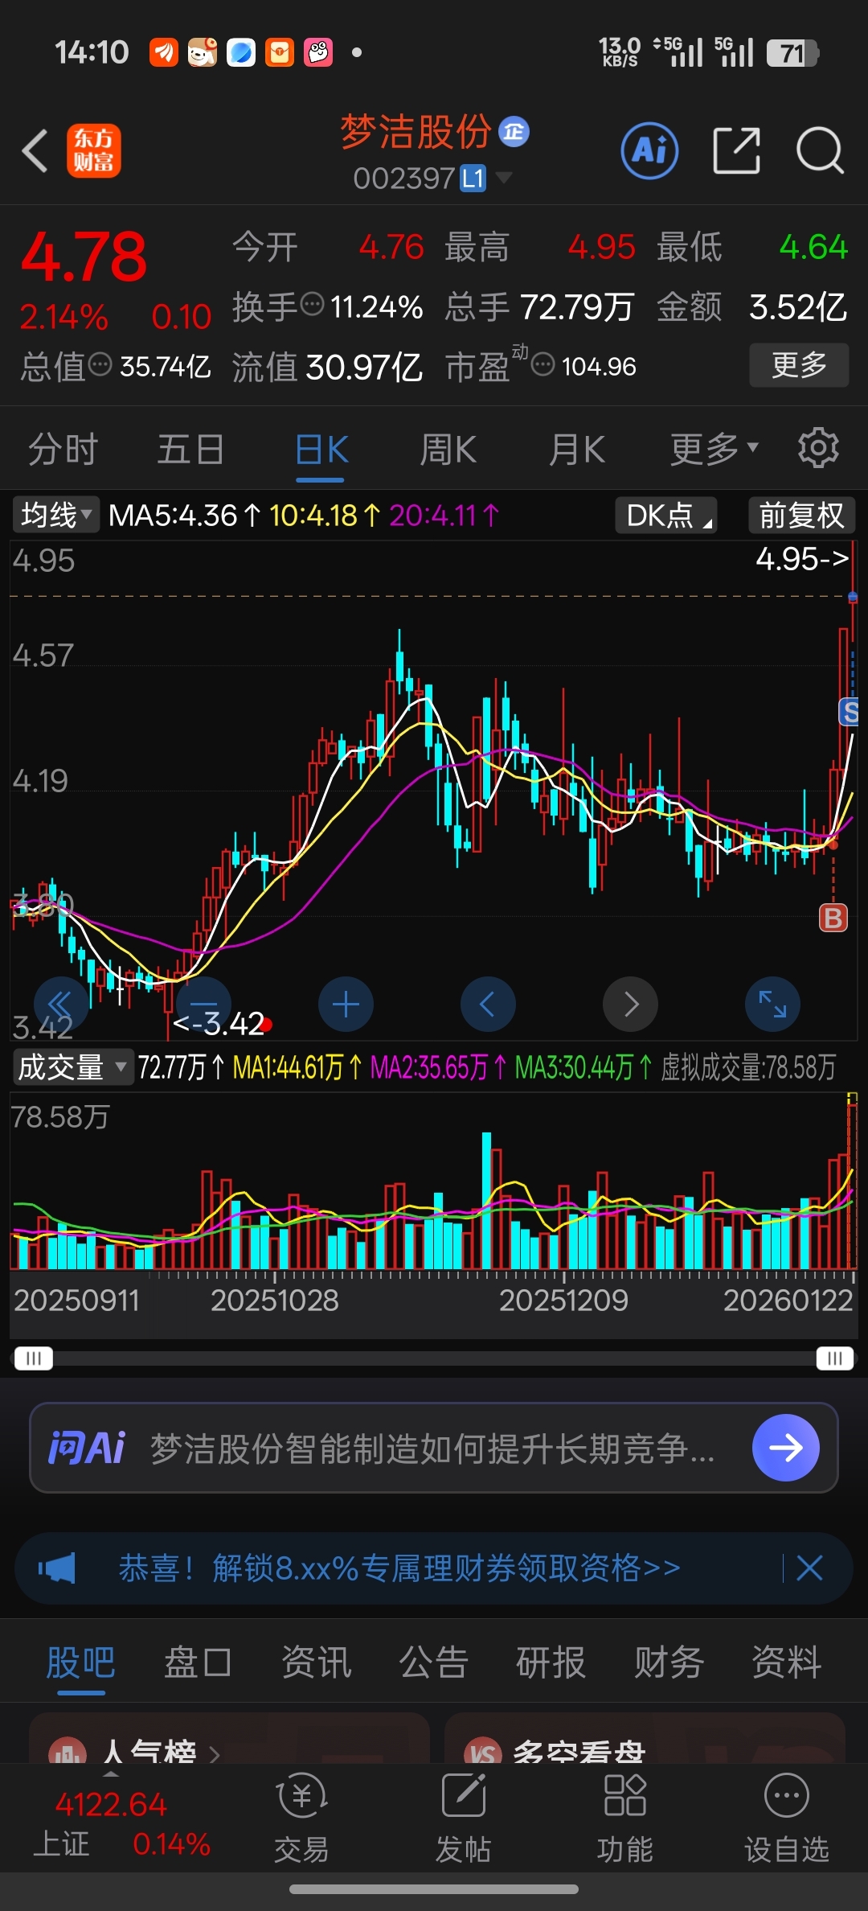Switch to 五日 chart tab
This screenshot has height=1911, width=868.
tap(190, 449)
